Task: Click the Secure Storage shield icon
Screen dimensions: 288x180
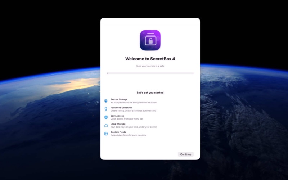Action: (x=106, y=101)
